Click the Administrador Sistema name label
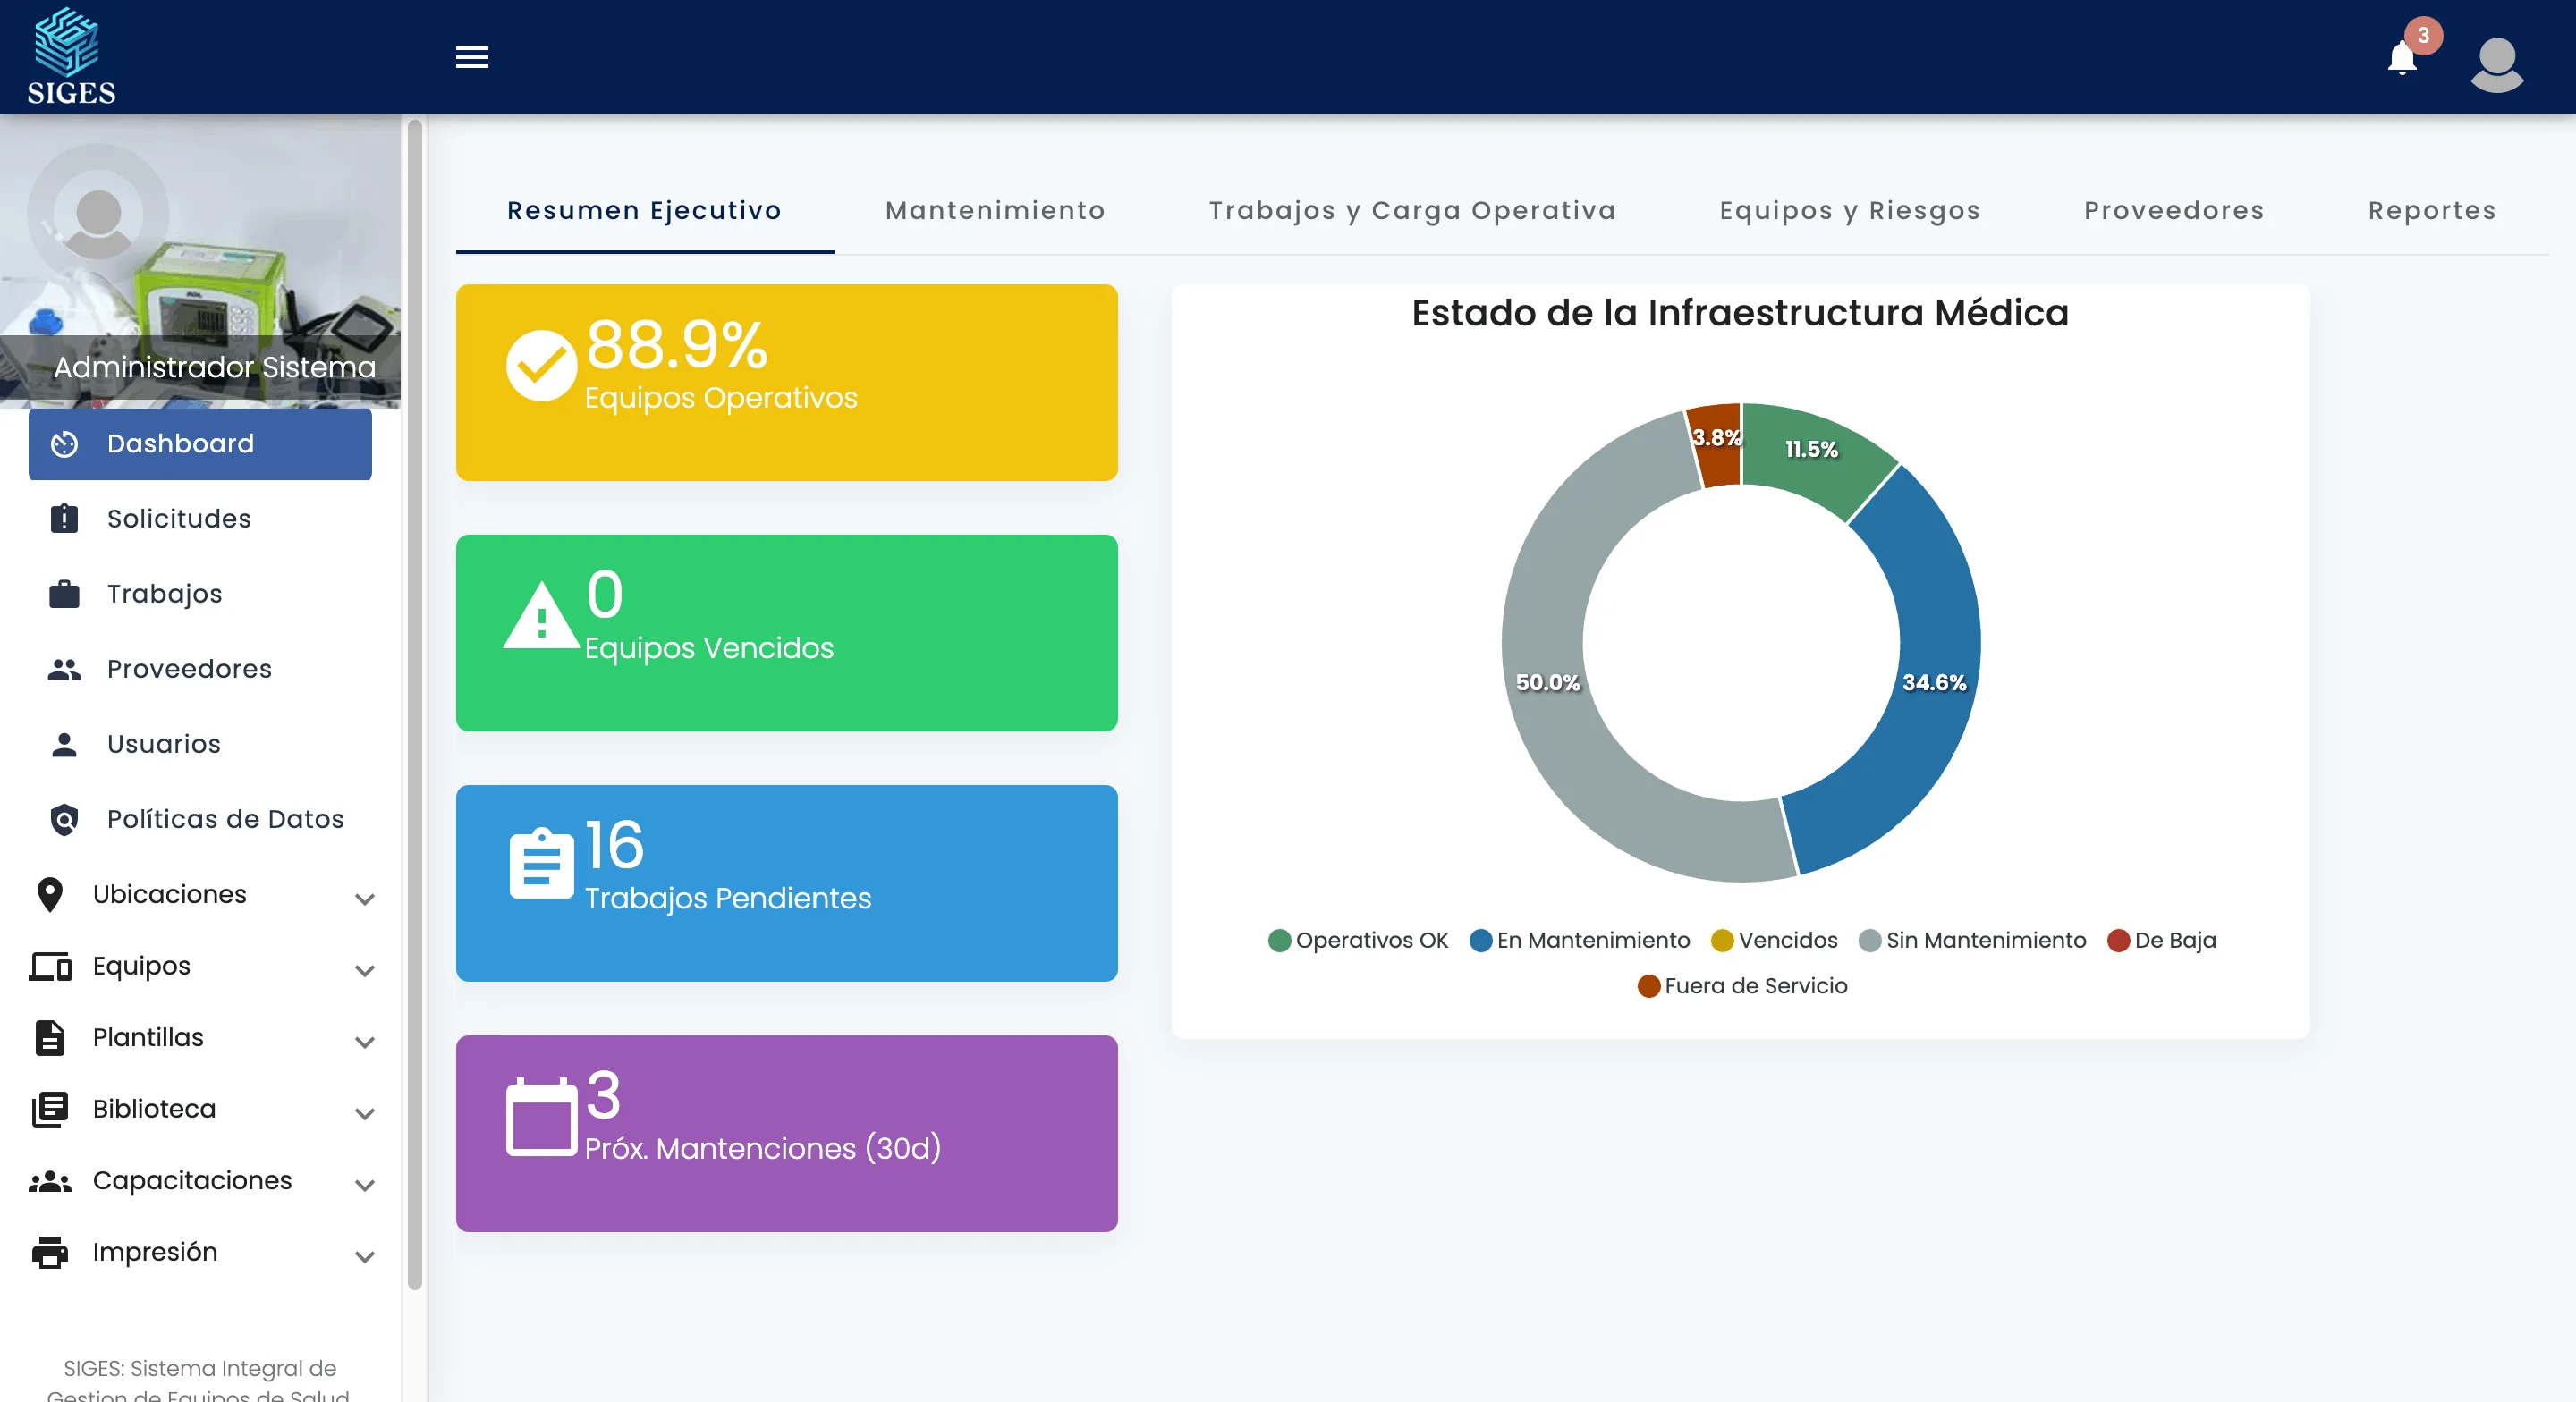2576x1402 pixels. coord(214,367)
